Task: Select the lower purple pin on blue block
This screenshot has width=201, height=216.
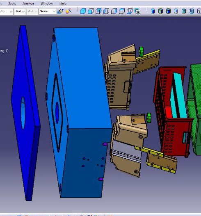Action: pyautogui.click(x=100, y=179)
